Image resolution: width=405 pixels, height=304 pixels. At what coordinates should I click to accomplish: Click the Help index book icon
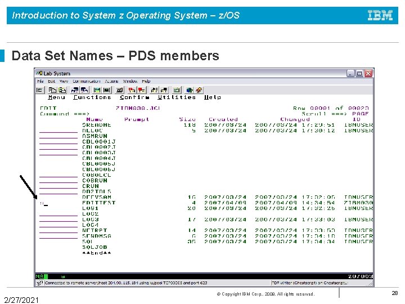tap(199, 90)
